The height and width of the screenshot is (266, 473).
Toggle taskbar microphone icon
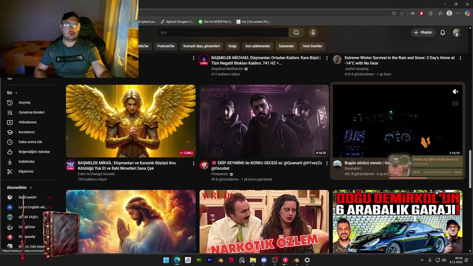[x=430, y=260]
